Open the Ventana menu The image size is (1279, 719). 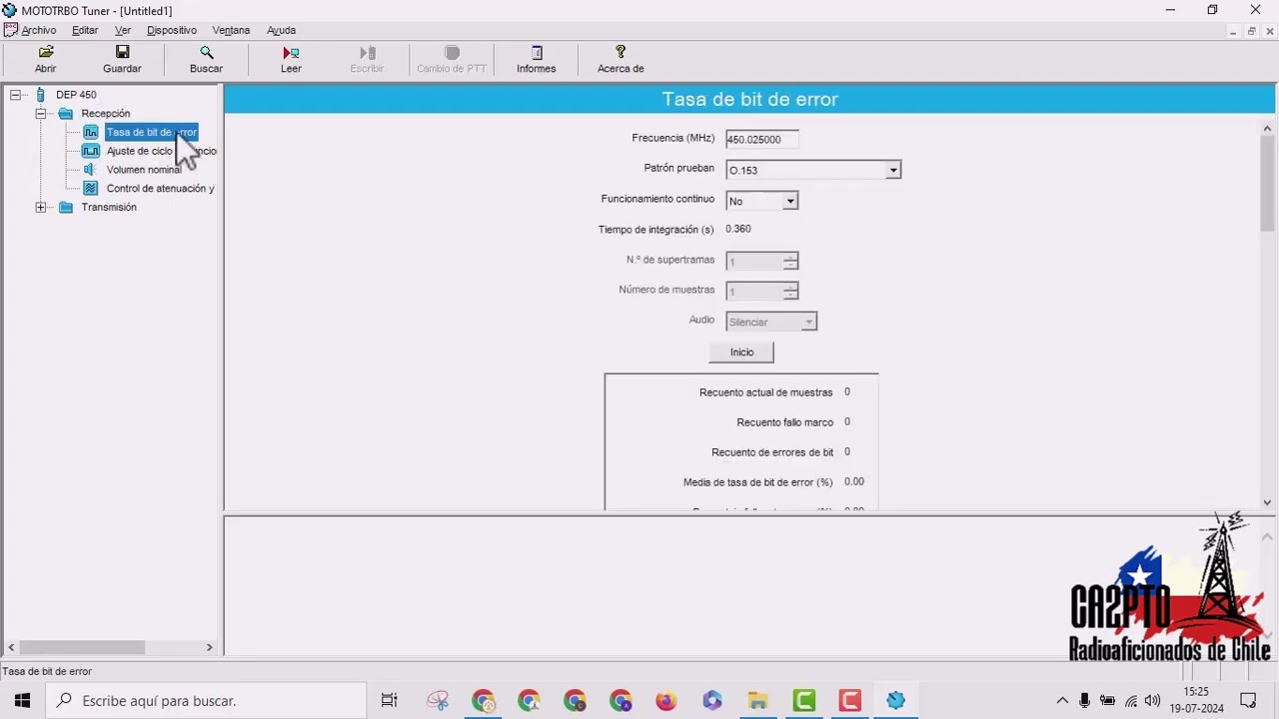point(231,31)
